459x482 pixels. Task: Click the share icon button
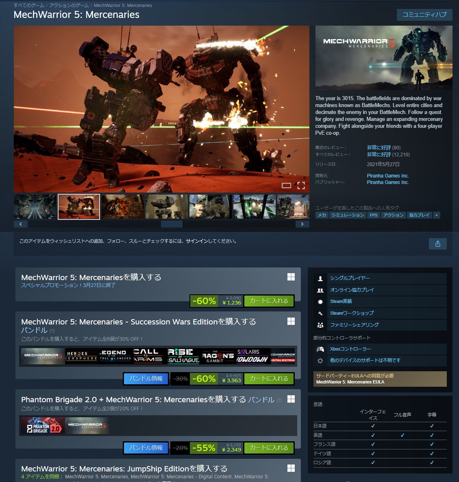[x=437, y=244]
